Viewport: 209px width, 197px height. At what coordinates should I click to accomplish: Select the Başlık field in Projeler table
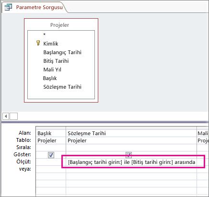[50, 78]
